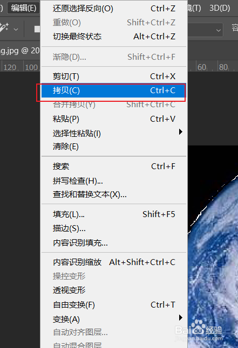
Task: Select 切换最终状态 menu entry
Action: coord(114,37)
